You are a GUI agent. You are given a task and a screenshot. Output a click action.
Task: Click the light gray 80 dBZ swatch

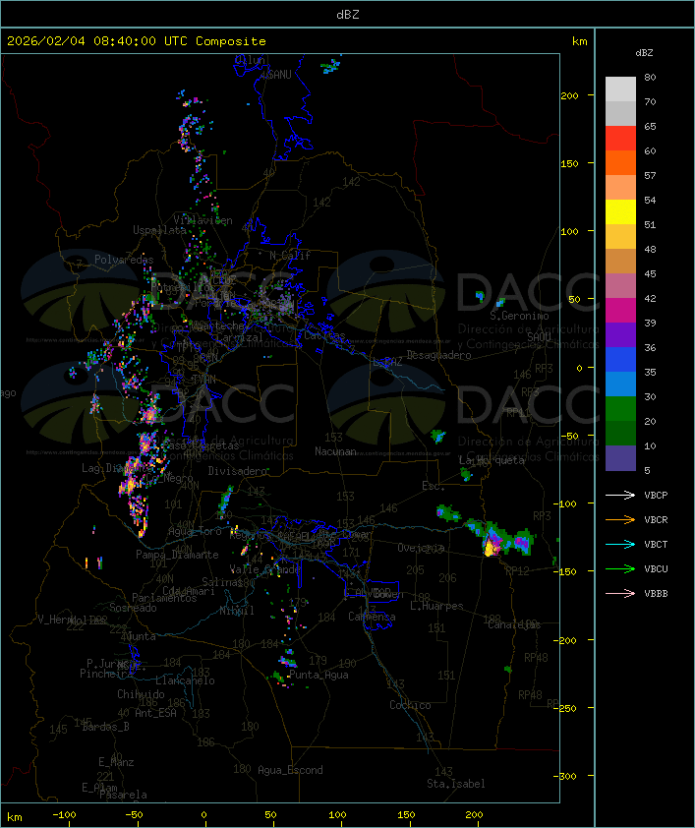(620, 89)
